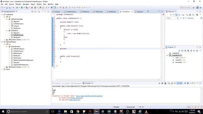Toggle Show Console on Standard Out

[178, 83]
